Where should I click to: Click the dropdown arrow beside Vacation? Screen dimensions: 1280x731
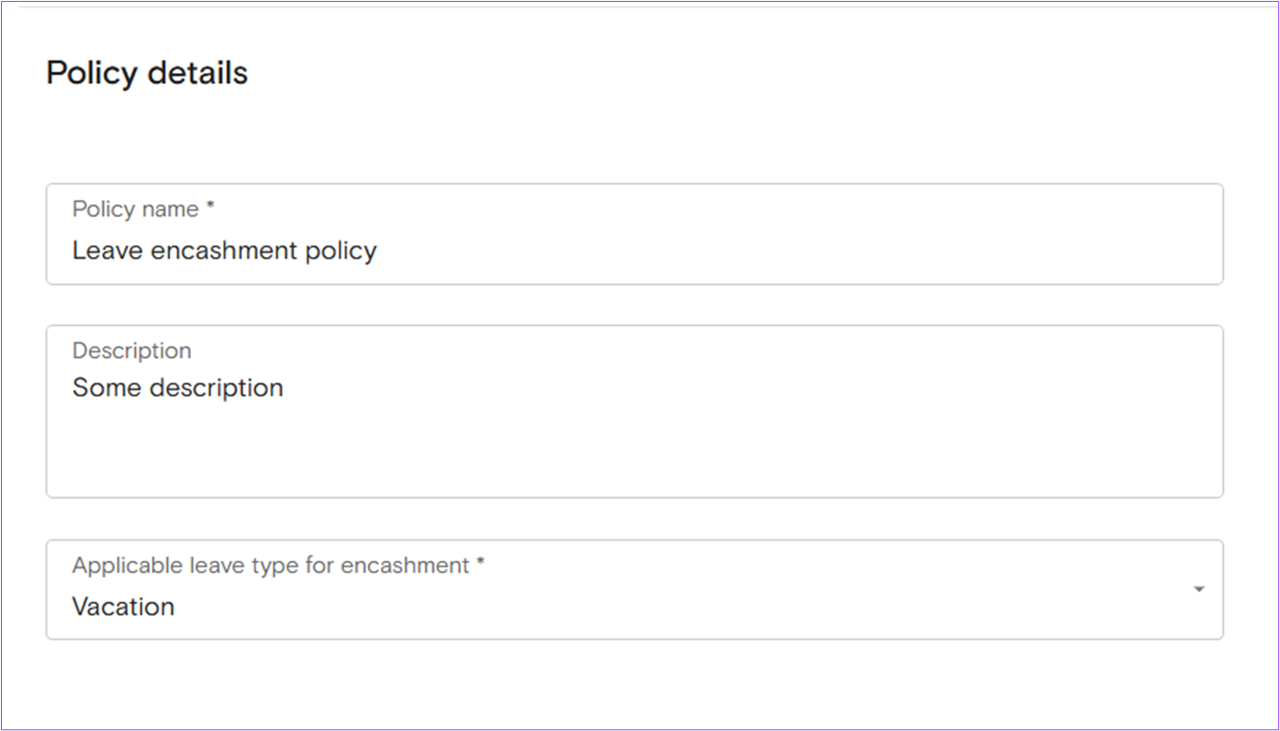[1199, 589]
